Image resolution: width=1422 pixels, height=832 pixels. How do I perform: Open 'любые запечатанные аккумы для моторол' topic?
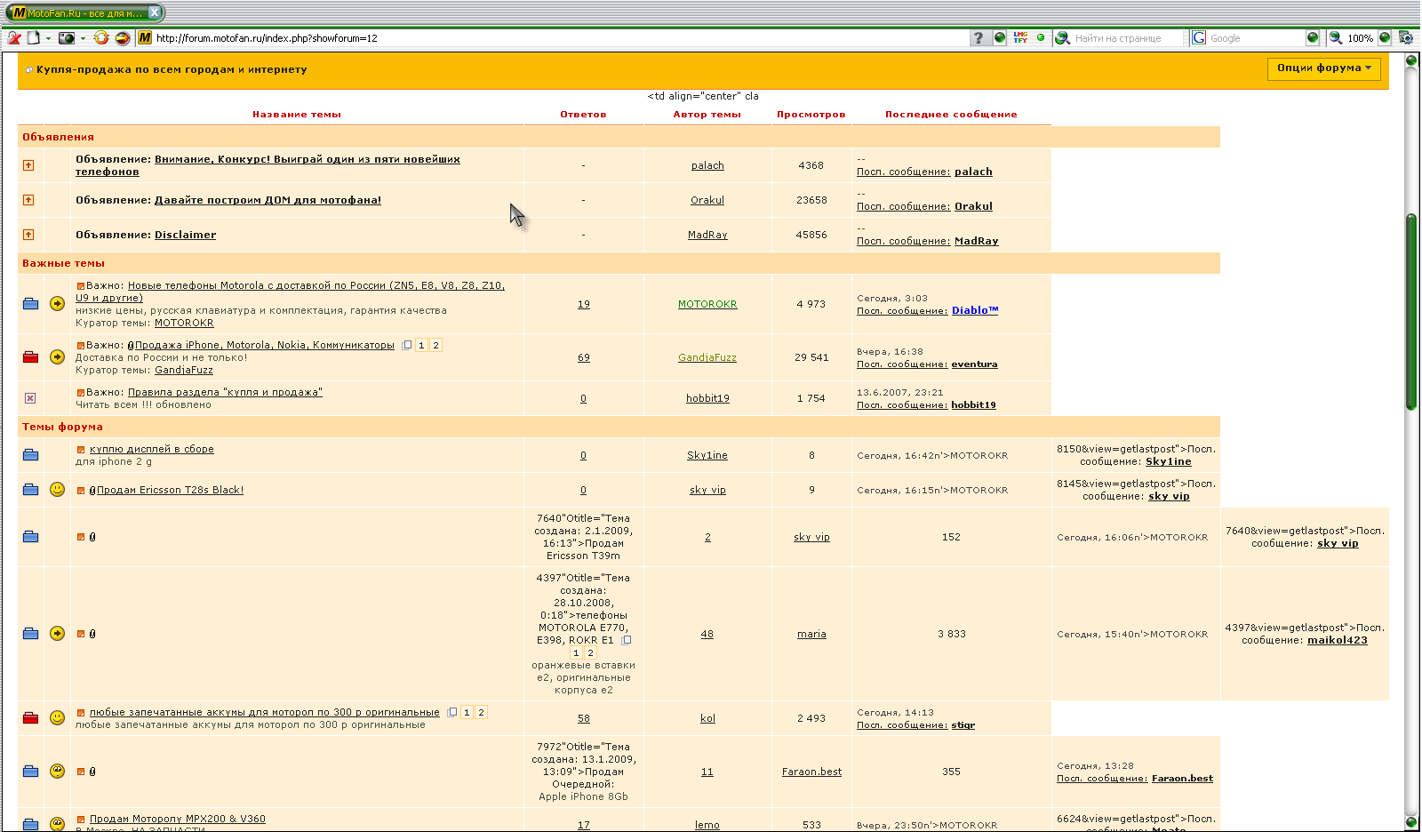(x=264, y=712)
